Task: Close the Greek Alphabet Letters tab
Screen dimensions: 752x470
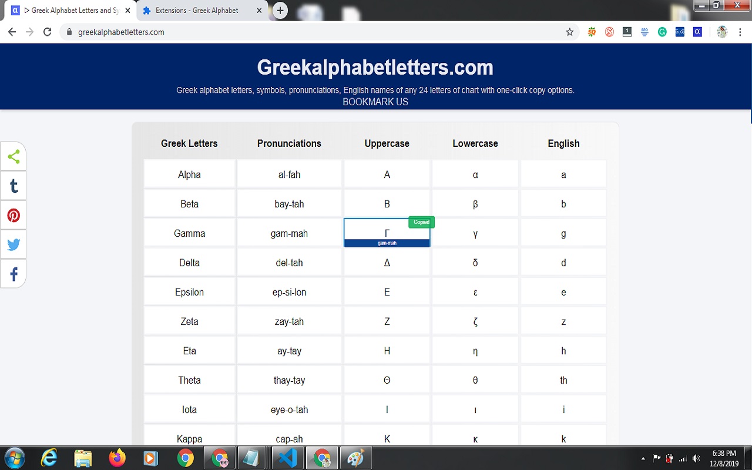Action: [x=127, y=11]
